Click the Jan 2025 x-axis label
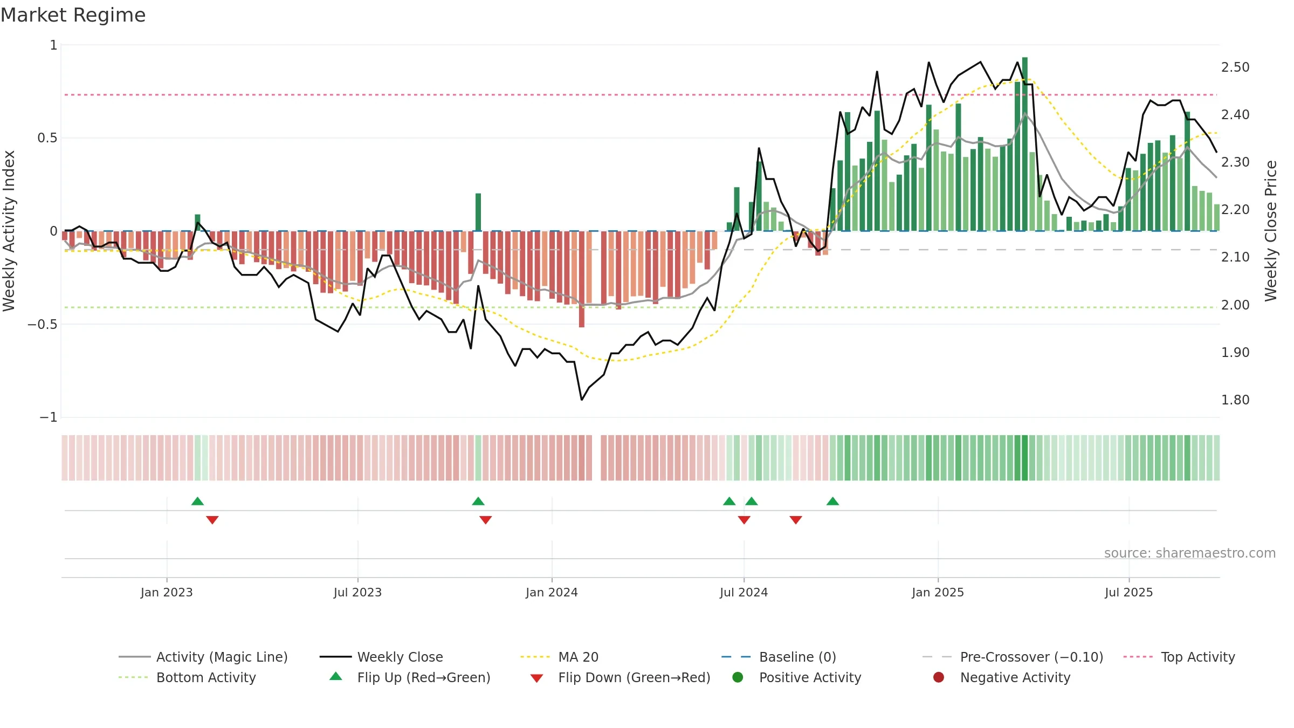Screen dimensions: 1294x728 point(938,592)
